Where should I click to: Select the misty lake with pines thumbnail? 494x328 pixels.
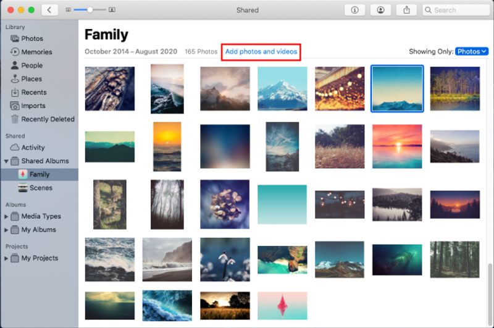[397, 204]
